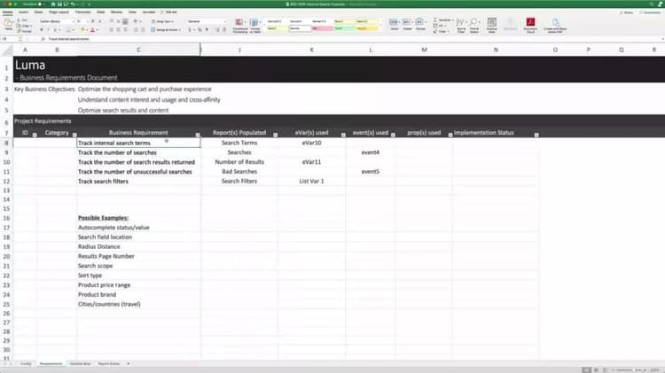Click the Save icon in title bar
Viewport: 665px width, 373px height.
coord(59,4)
